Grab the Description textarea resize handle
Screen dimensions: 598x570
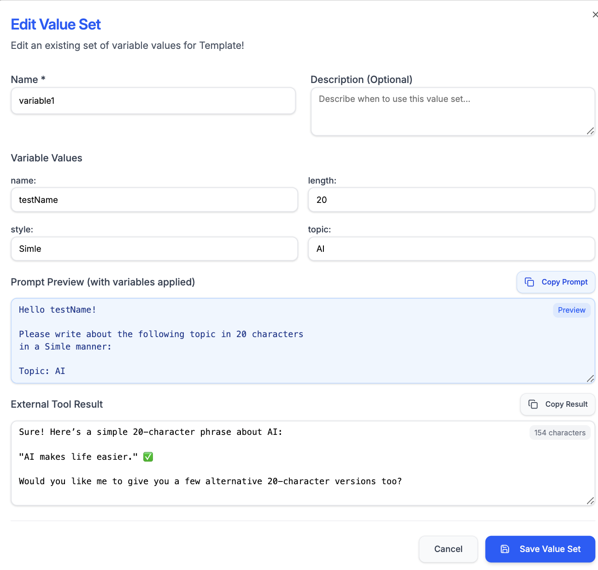(x=590, y=131)
